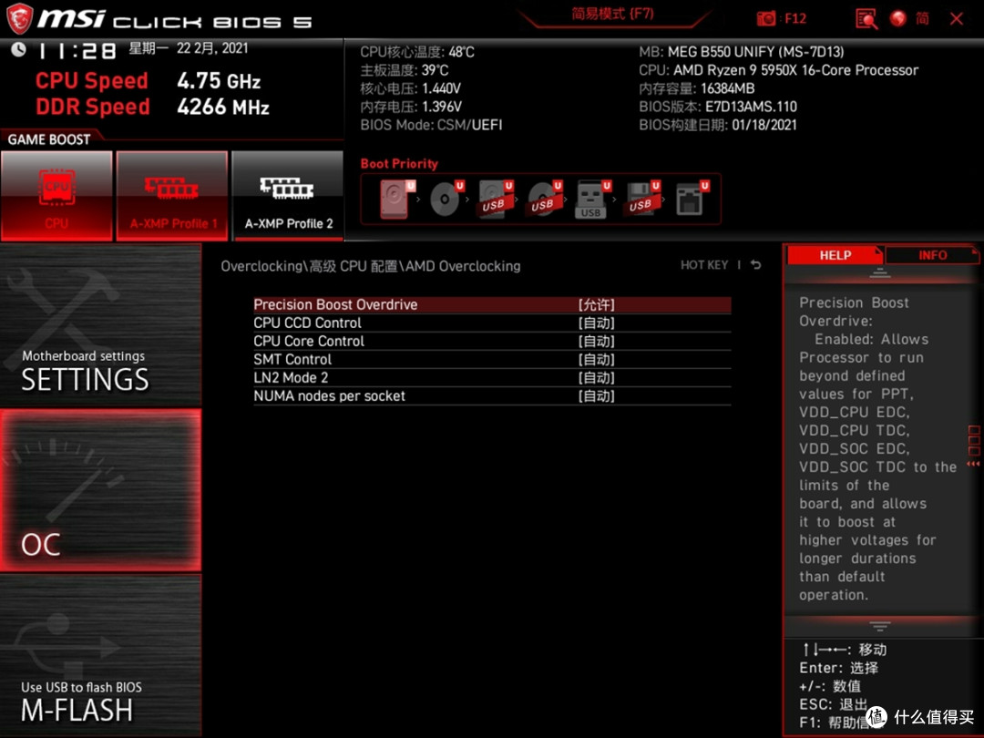The image size is (984, 738).
Task: Select the optical disc boot device icon
Action: [446, 199]
